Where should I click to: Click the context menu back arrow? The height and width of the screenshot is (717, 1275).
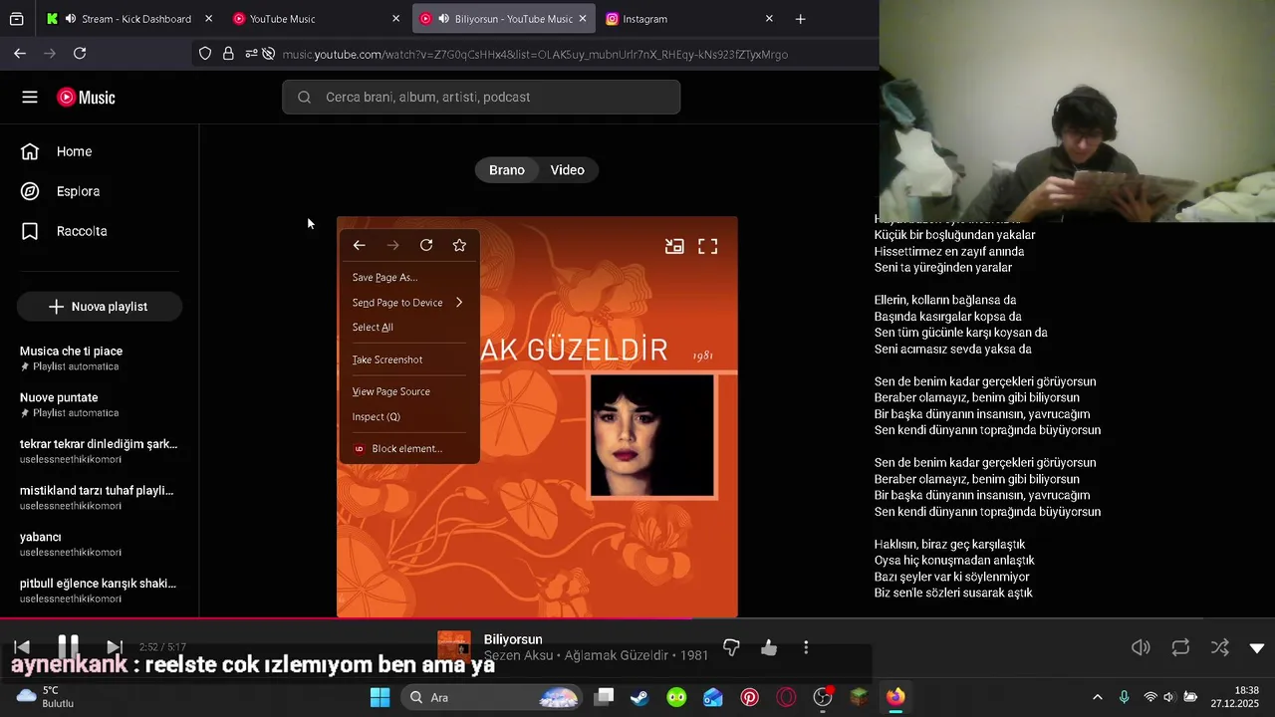360,245
